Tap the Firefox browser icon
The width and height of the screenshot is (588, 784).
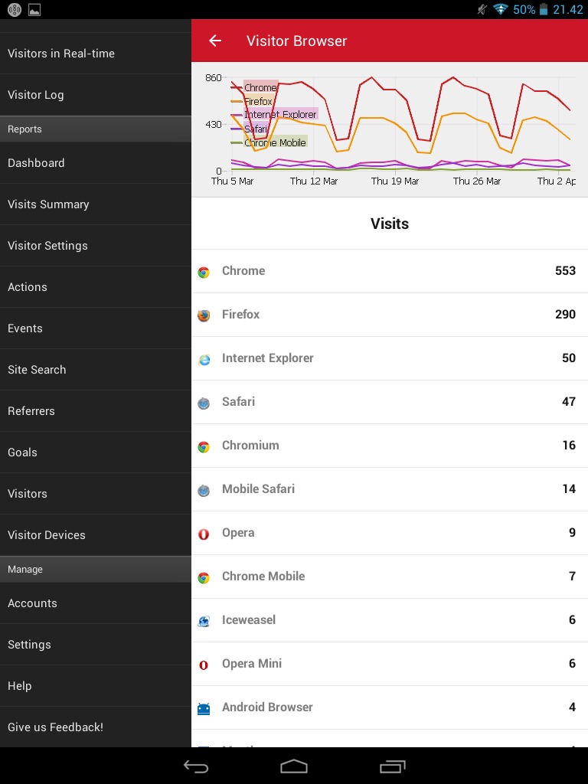(x=204, y=315)
